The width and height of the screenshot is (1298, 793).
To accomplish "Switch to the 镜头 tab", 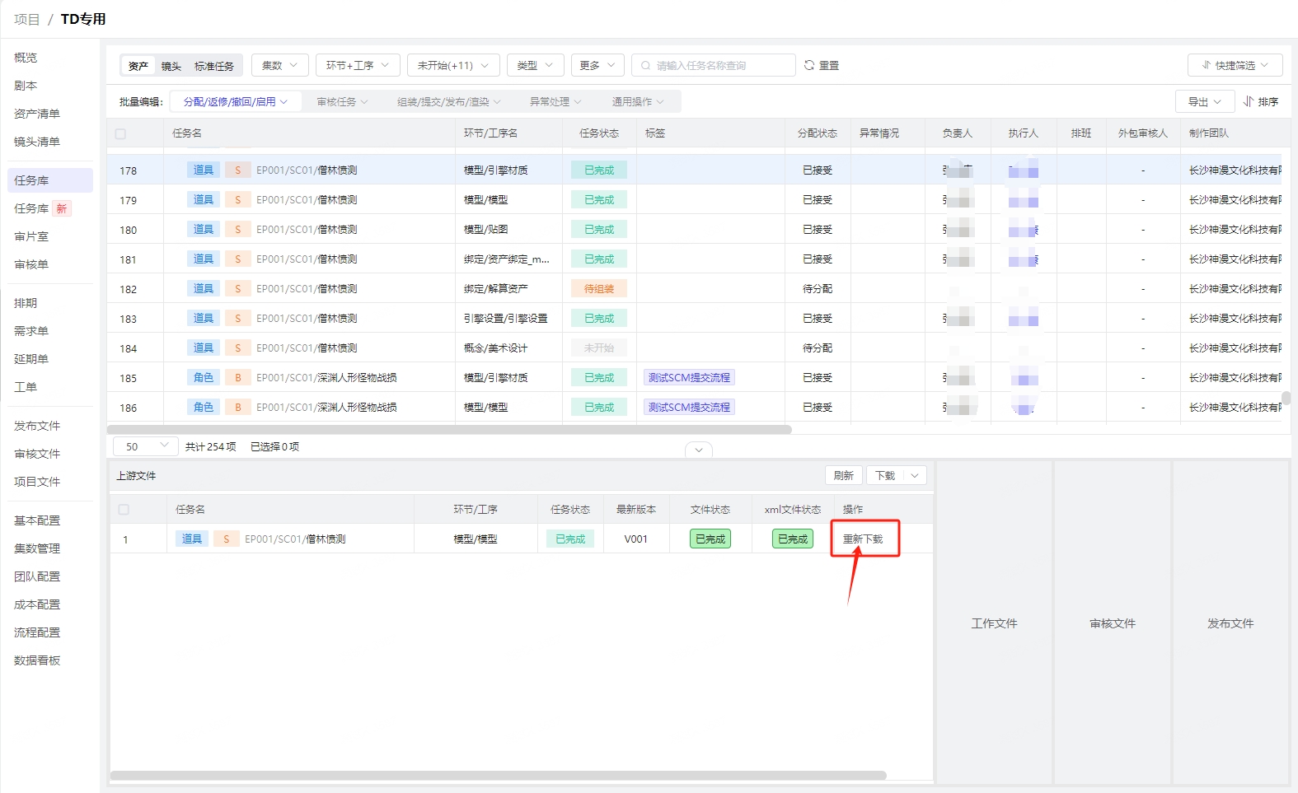I will coord(171,66).
